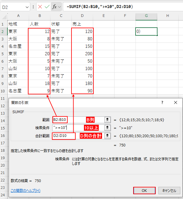This screenshot has width=183, height=199.
Task: Click the cancel (X) icon in formula bar
Action: tap(40, 7)
